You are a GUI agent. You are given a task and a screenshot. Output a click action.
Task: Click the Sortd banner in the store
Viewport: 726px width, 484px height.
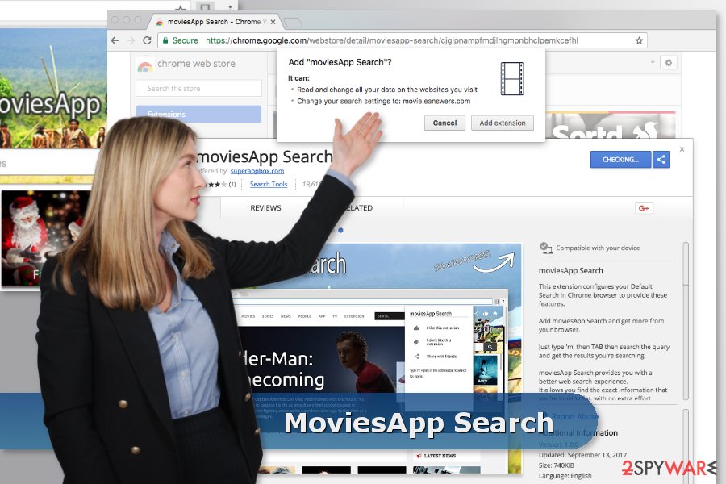[611, 125]
